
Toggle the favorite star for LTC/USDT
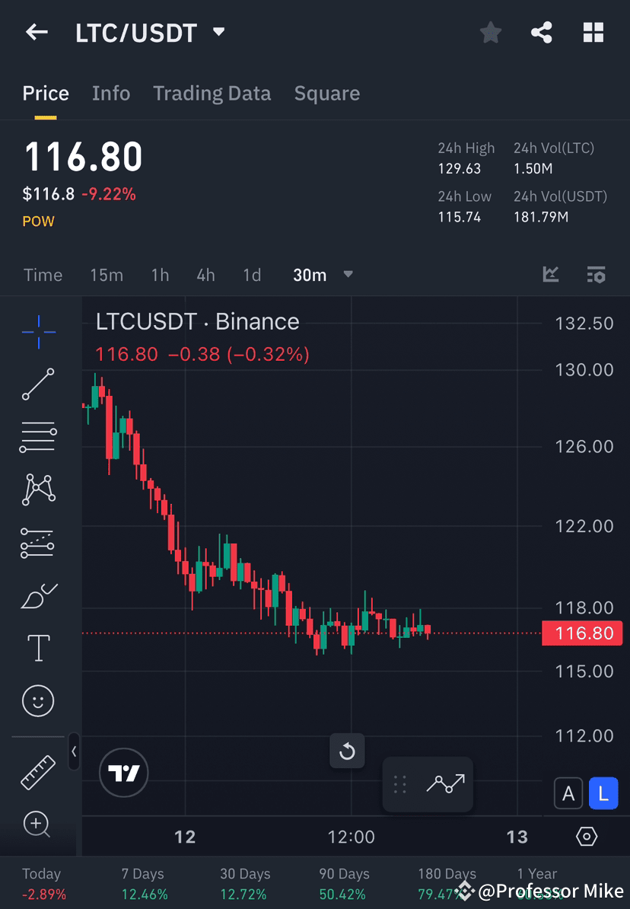click(490, 32)
